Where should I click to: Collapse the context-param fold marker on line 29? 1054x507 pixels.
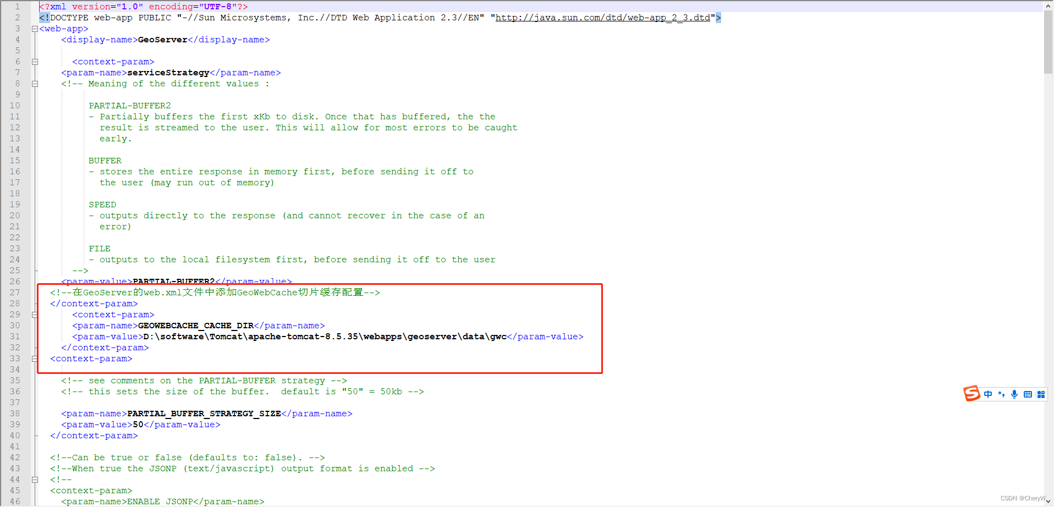(x=35, y=315)
